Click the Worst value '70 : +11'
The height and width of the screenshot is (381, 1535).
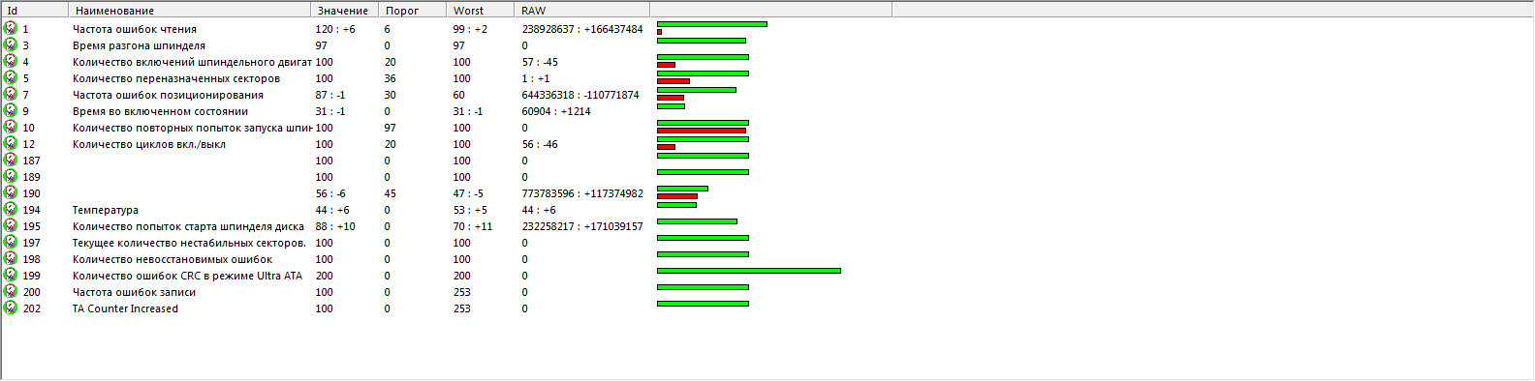point(473,226)
